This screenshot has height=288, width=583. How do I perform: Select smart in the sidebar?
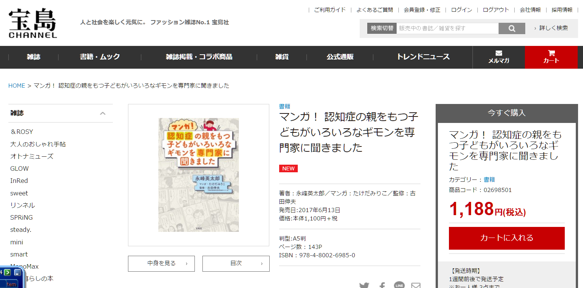[19, 254]
